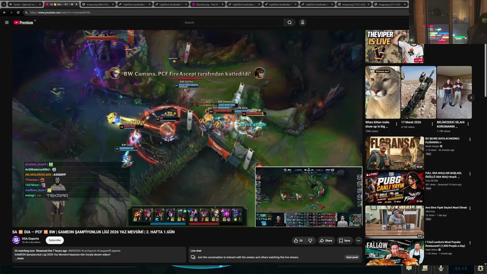487x274 pixels.
Task: Show next shorts with the right arrow
Action: coord(471,98)
